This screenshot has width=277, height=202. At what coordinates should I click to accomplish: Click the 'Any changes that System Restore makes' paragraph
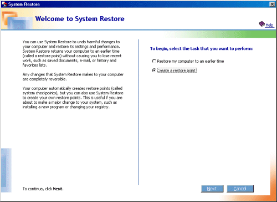(x=73, y=77)
